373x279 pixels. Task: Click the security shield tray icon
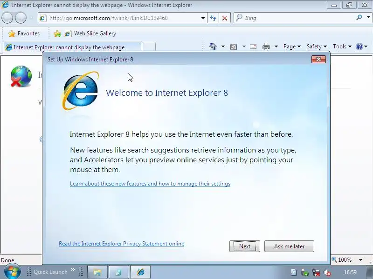(304, 272)
